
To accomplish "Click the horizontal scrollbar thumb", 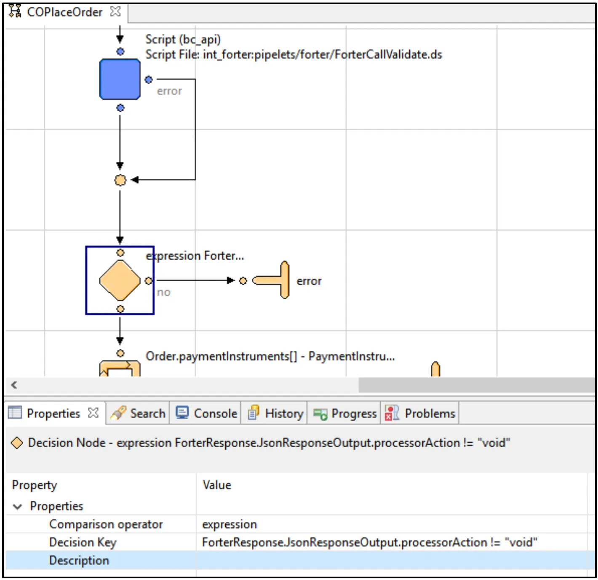I will click(477, 384).
